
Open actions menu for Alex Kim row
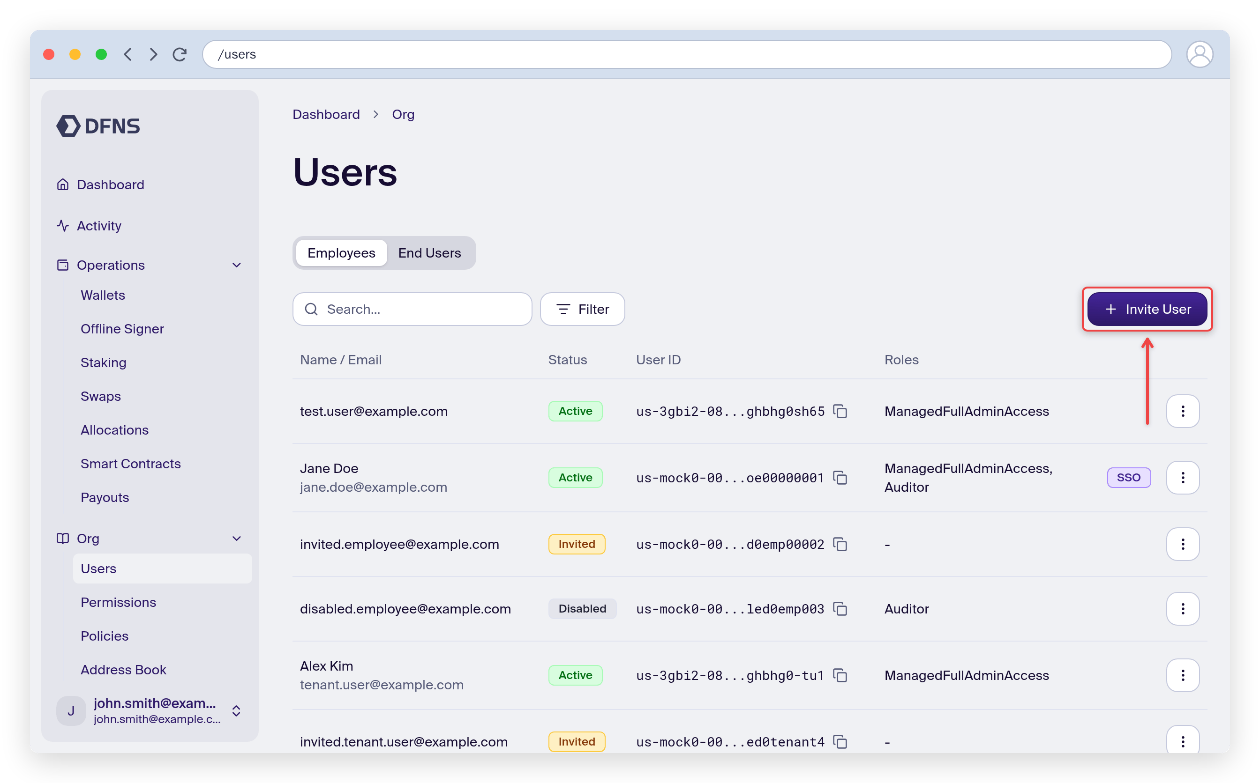tap(1182, 675)
